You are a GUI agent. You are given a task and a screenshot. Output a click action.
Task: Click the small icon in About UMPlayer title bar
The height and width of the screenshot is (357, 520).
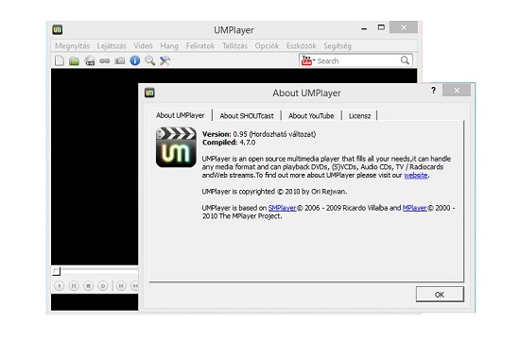149,93
